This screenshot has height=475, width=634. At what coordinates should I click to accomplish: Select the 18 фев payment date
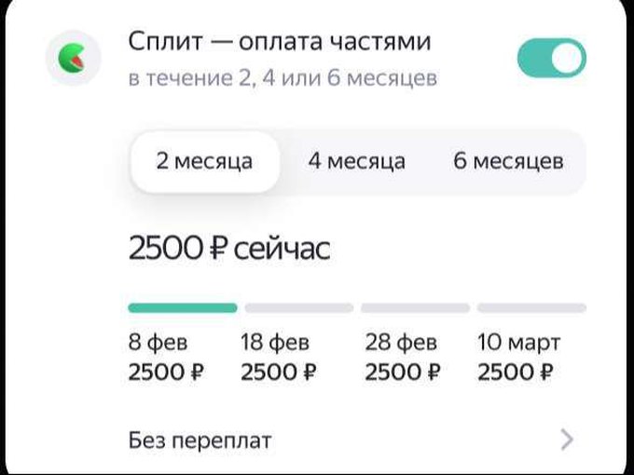(275, 343)
